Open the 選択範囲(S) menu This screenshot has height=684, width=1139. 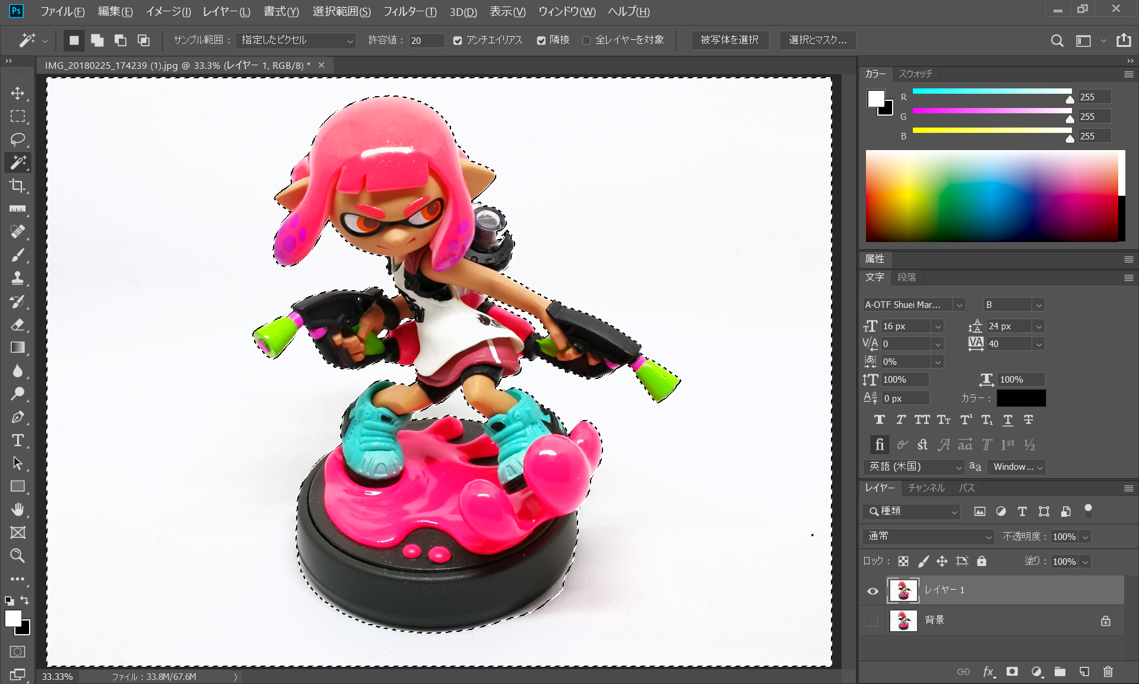(341, 11)
